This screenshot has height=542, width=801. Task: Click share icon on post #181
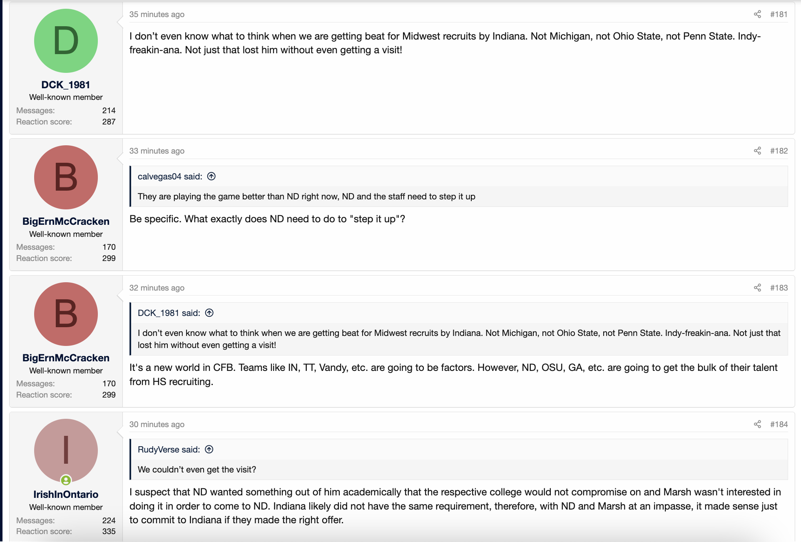(757, 14)
